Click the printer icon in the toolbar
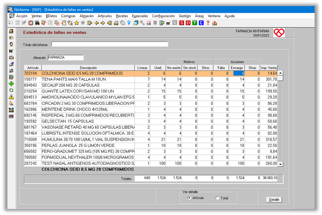The width and height of the screenshot is (322, 215). (116, 23)
